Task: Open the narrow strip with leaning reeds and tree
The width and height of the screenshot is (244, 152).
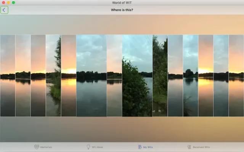Action: pyautogui.click(x=53, y=76)
